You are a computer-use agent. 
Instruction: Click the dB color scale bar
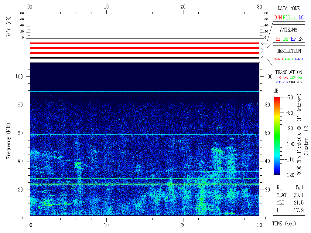(277, 136)
